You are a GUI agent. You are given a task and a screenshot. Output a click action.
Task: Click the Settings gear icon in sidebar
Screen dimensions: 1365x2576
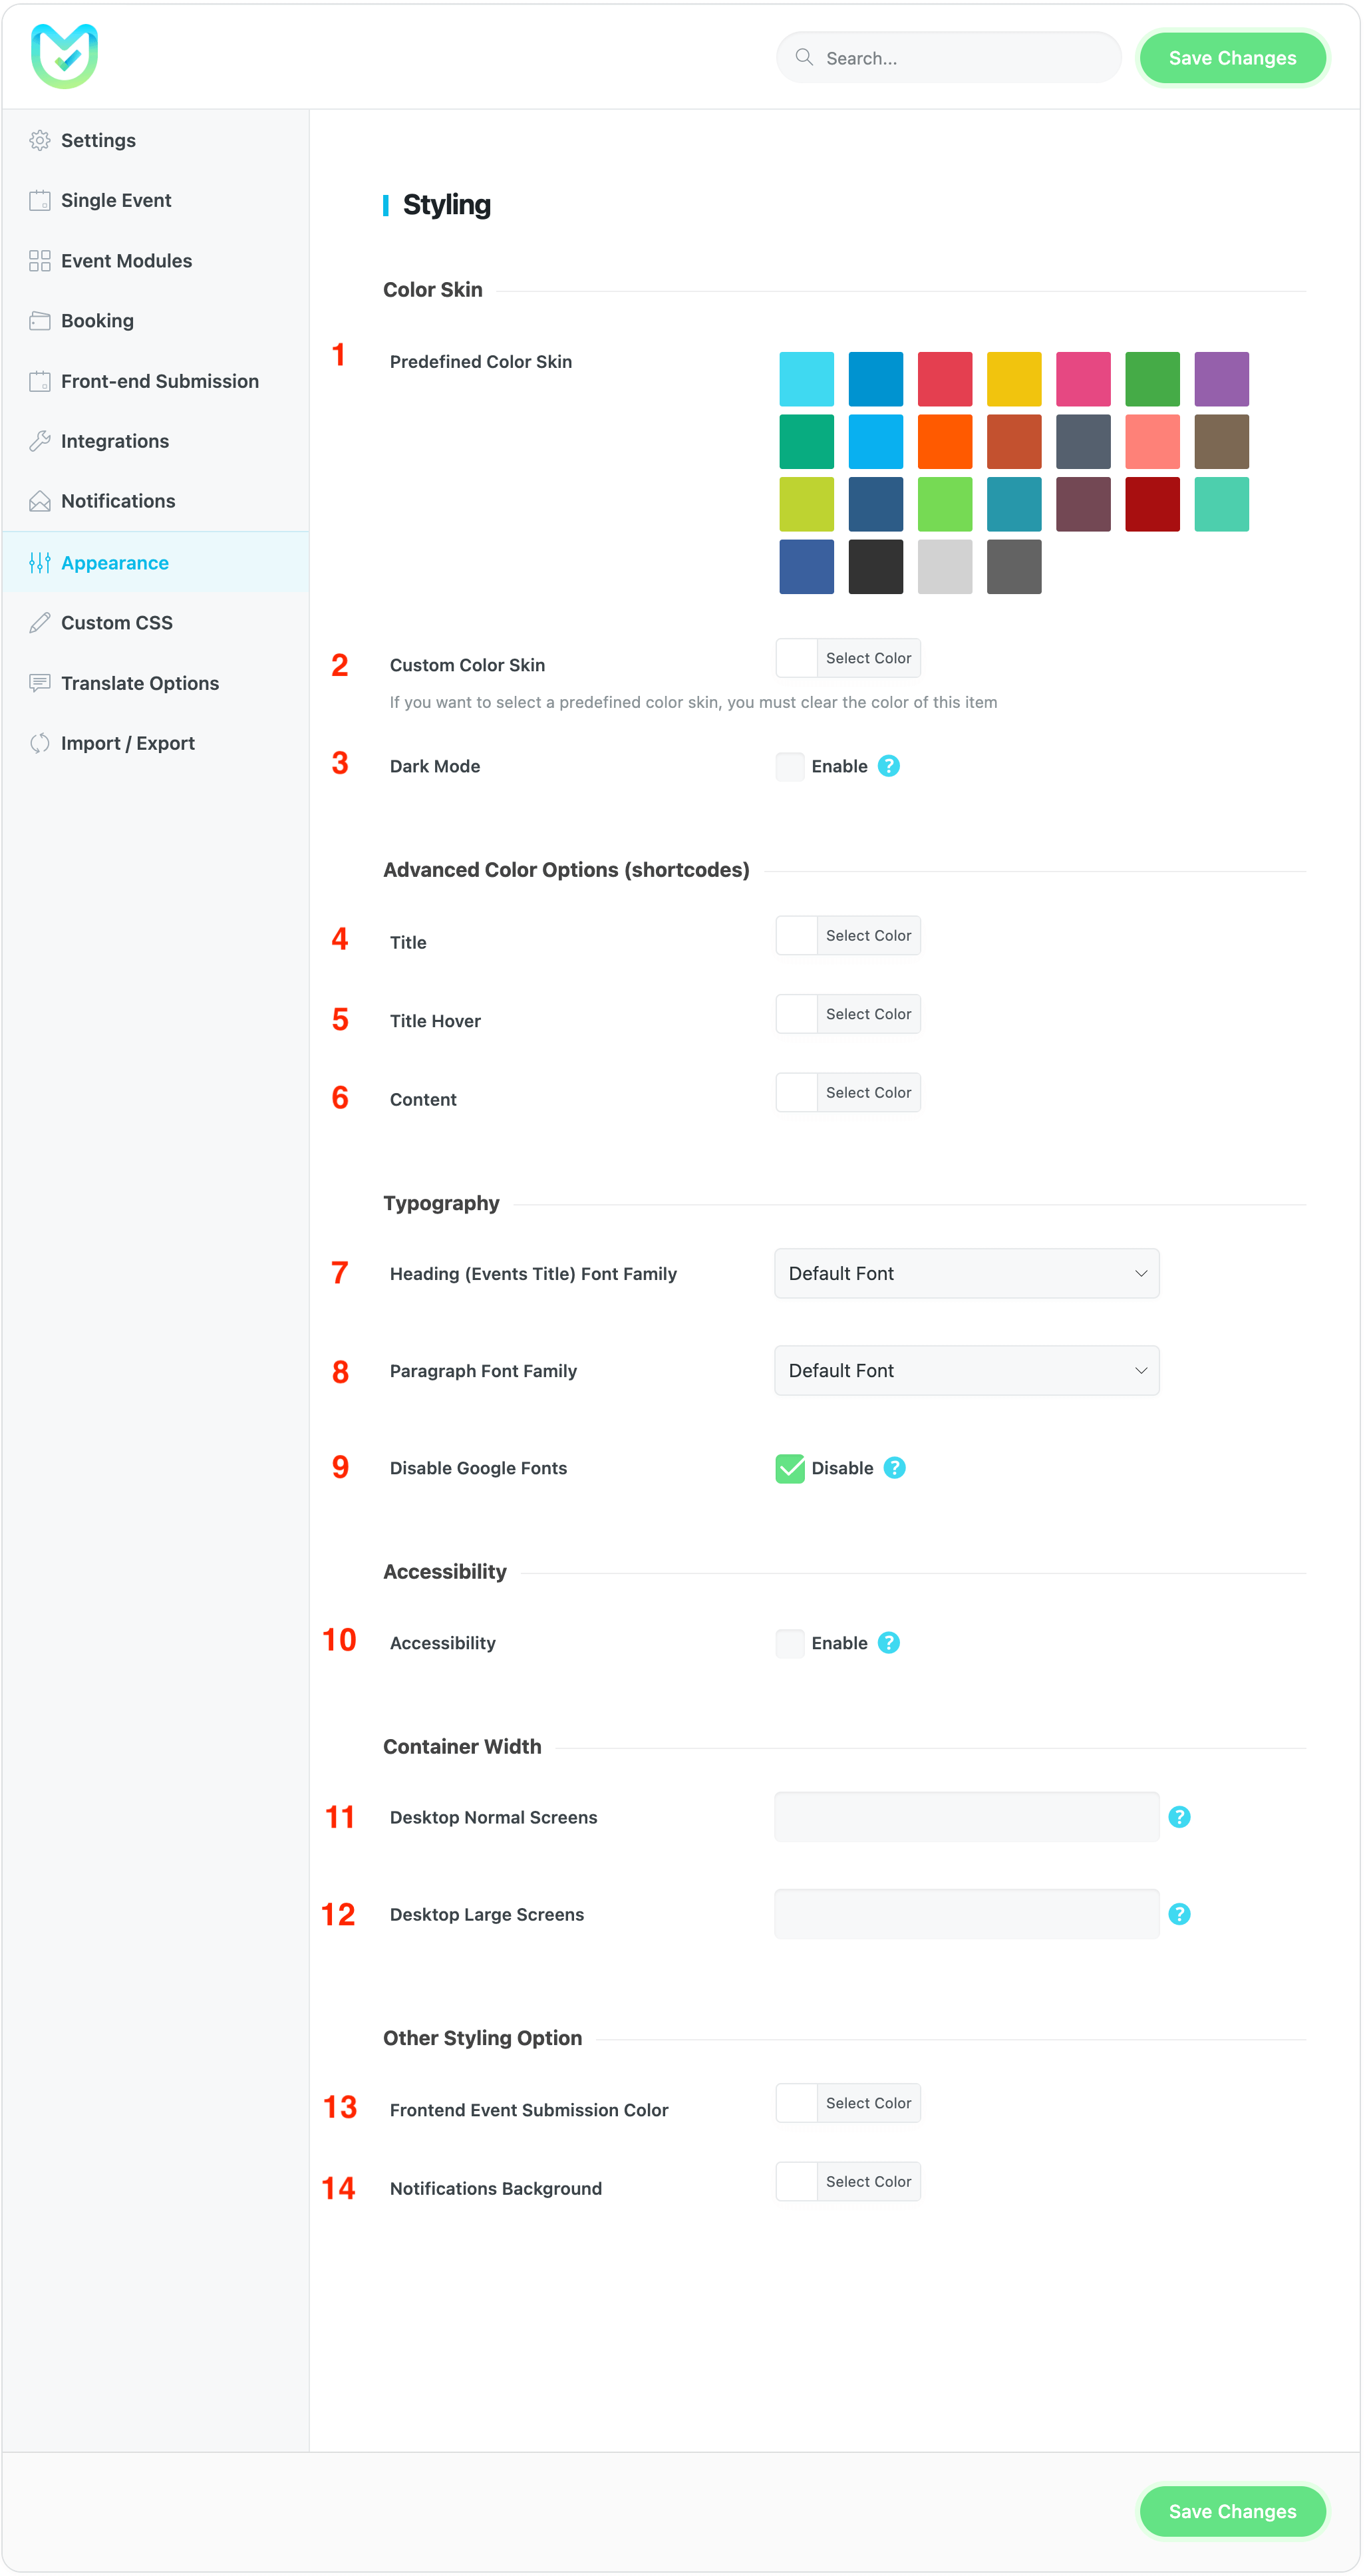click(x=40, y=141)
